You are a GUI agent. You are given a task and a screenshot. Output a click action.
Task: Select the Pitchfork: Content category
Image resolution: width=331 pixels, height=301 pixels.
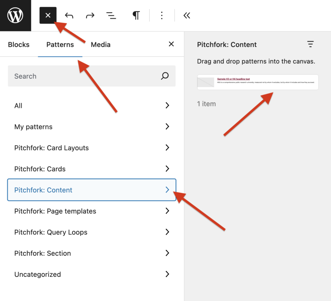(x=91, y=190)
